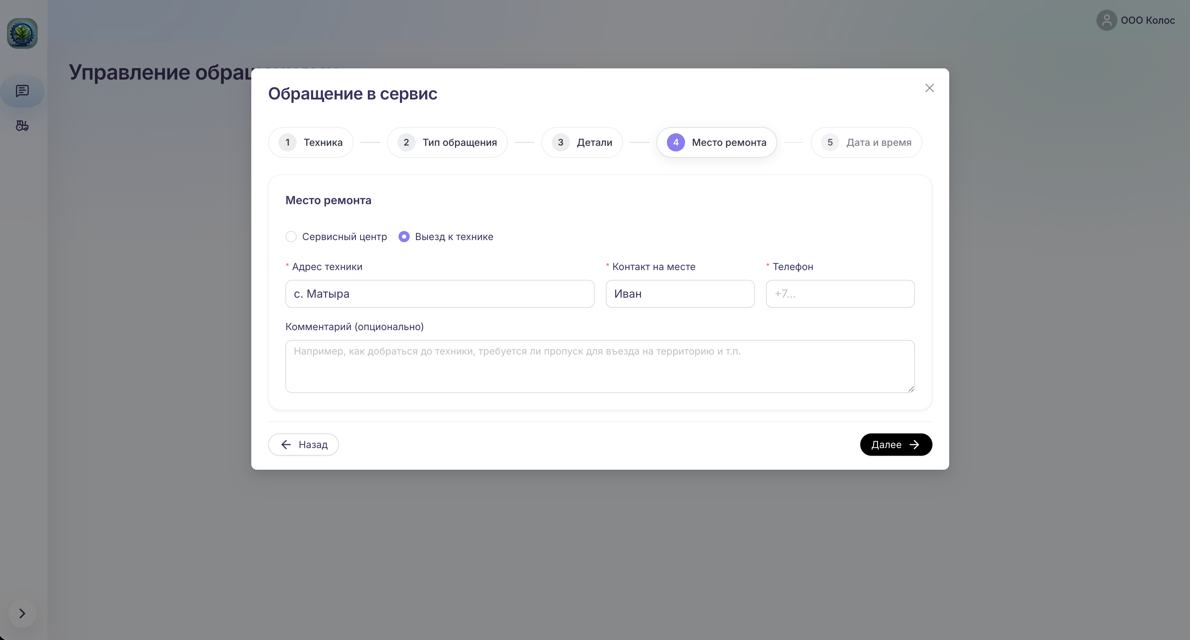Open the tractor equipment icon in sidebar
Image resolution: width=1190 pixels, height=640 pixels.
[x=22, y=126]
